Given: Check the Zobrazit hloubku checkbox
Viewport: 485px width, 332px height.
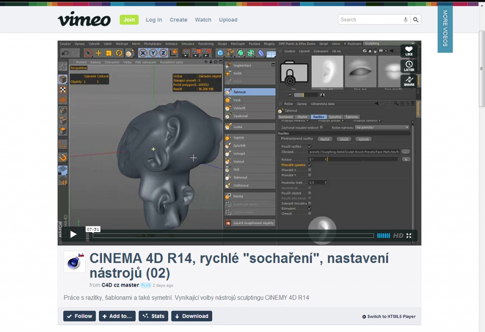Looking at the screenshot, I should click(x=310, y=203).
